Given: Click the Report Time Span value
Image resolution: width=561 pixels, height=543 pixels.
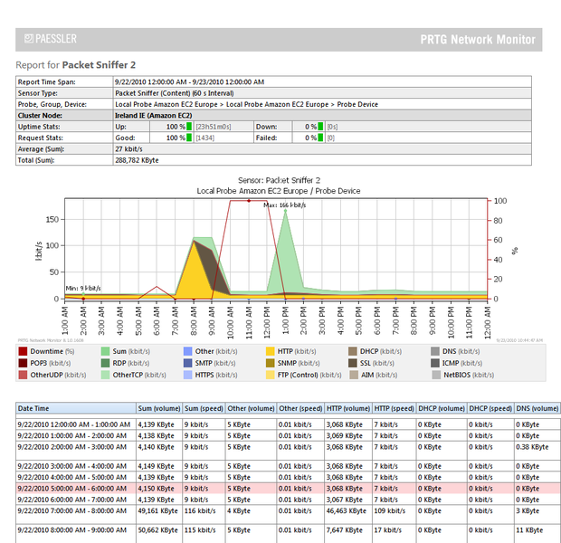Looking at the screenshot, I should tap(189, 82).
